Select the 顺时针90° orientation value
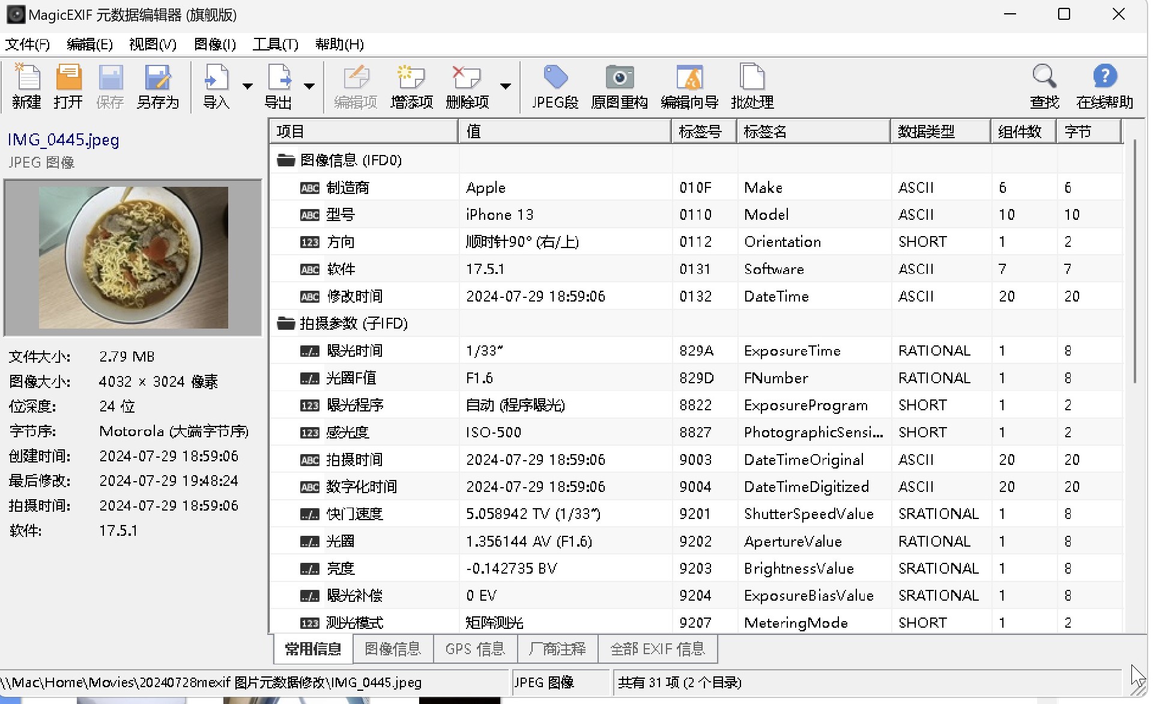The width and height of the screenshot is (1153, 704). tap(522, 242)
